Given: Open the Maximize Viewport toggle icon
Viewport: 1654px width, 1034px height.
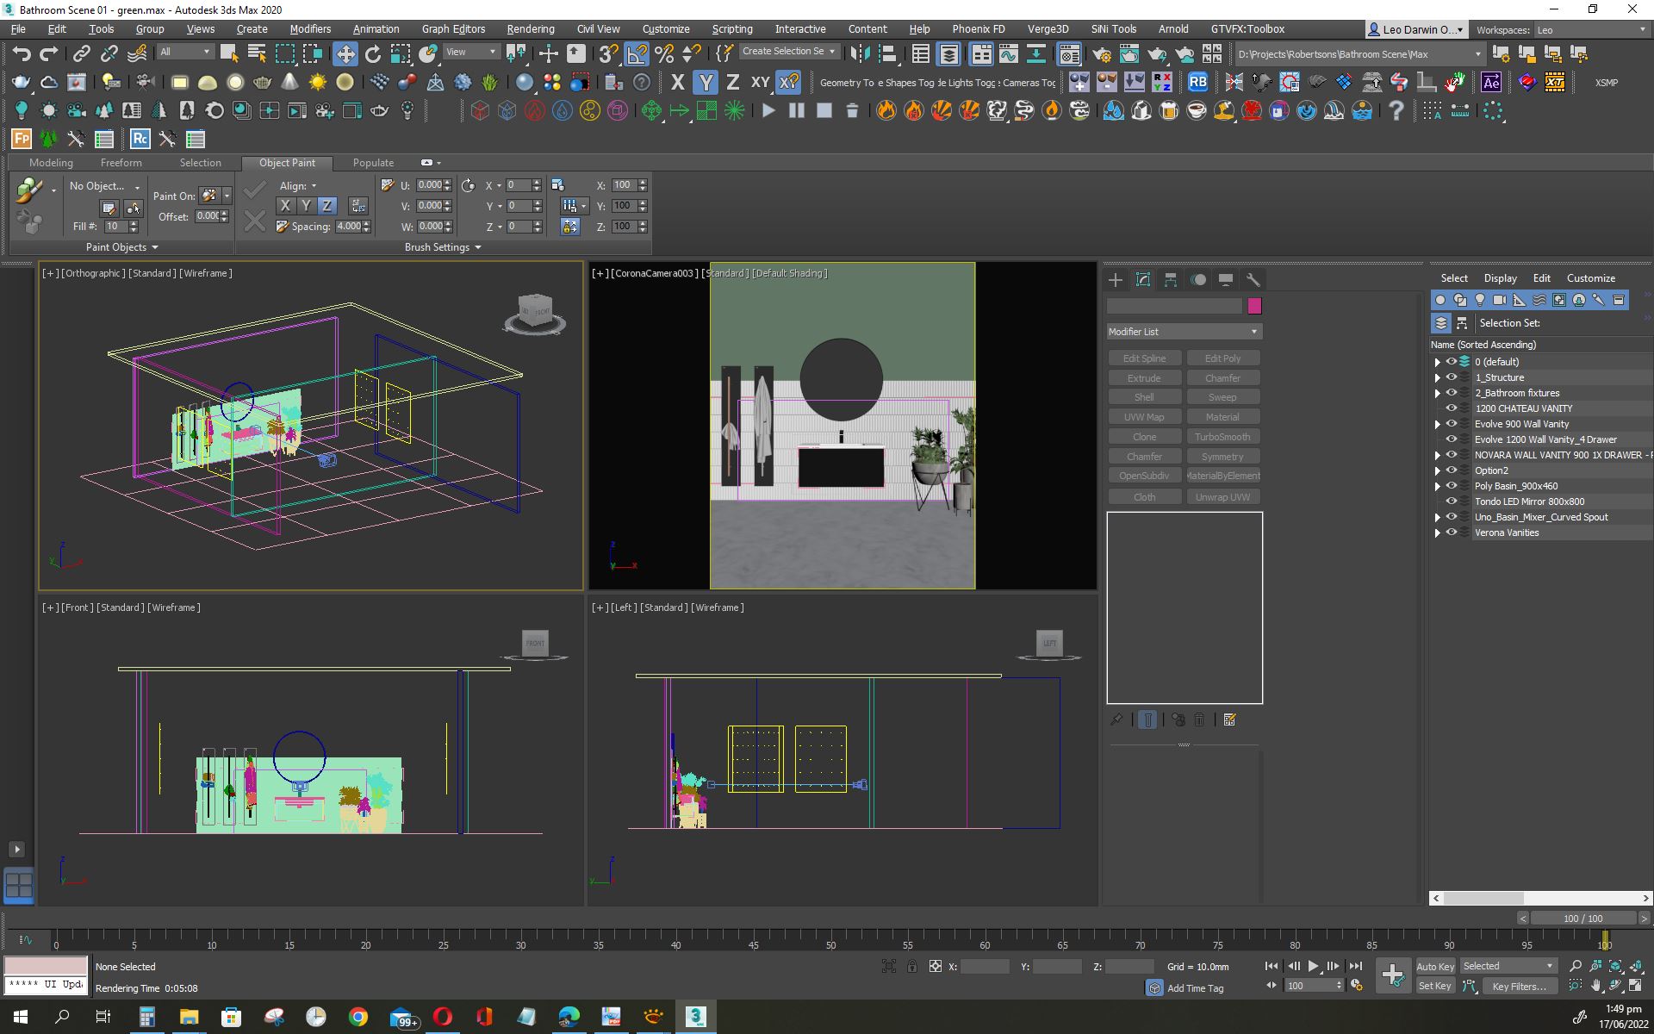Looking at the screenshot, I should (x=1636, y=986).
